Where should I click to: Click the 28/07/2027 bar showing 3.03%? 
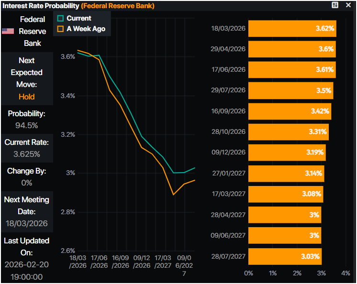click(x=285, y=256)
